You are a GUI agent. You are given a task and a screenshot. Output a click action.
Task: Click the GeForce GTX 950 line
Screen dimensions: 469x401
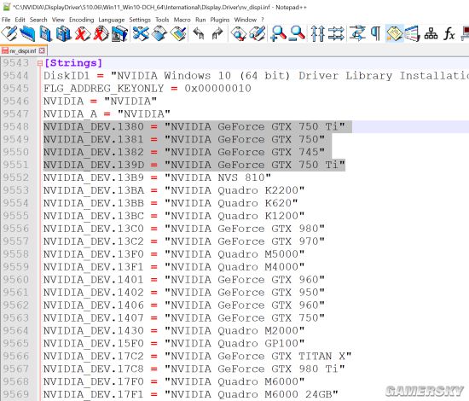point(184,293)
